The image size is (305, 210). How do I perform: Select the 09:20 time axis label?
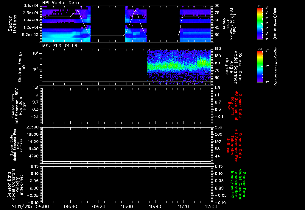pos(99,206)
